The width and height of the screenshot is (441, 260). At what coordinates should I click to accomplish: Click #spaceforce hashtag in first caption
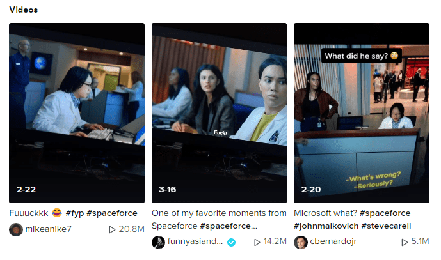point(112,213)
